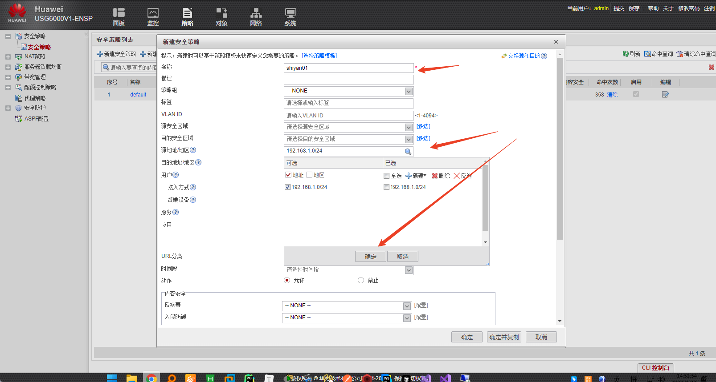Screen dimensions: 716x382
Task: Click edit icon for default policy row
Action: (665, 94)
